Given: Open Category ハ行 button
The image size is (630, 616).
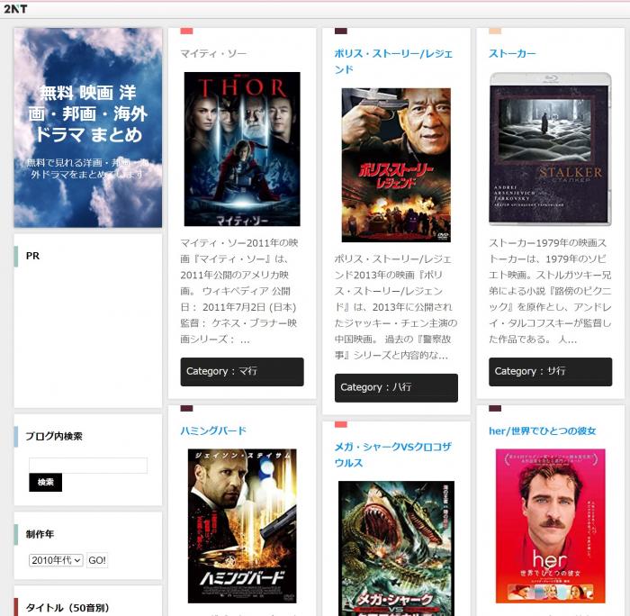Looking at the screenshot, I should (396, 387).
